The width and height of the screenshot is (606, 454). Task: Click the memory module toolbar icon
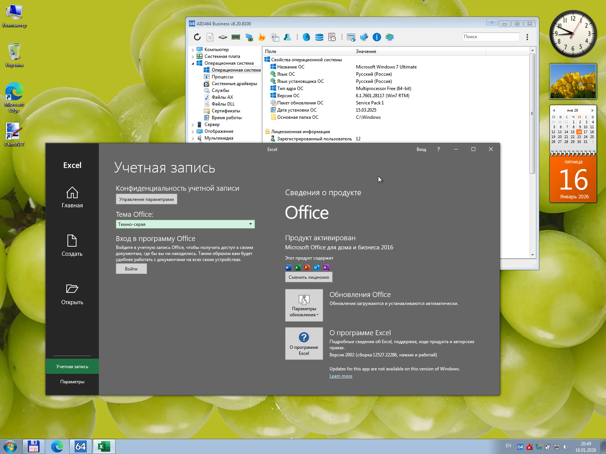[x=236, y=37]
